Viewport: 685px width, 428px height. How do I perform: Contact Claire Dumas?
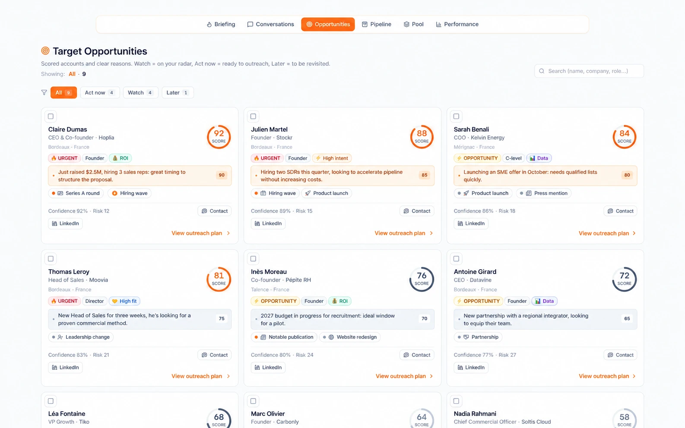[215, 211]
